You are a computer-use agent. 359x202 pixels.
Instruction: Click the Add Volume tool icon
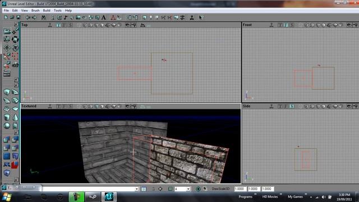(x=7, y=173)
